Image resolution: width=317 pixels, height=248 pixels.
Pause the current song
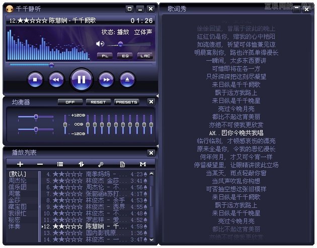tap(82, 79)
